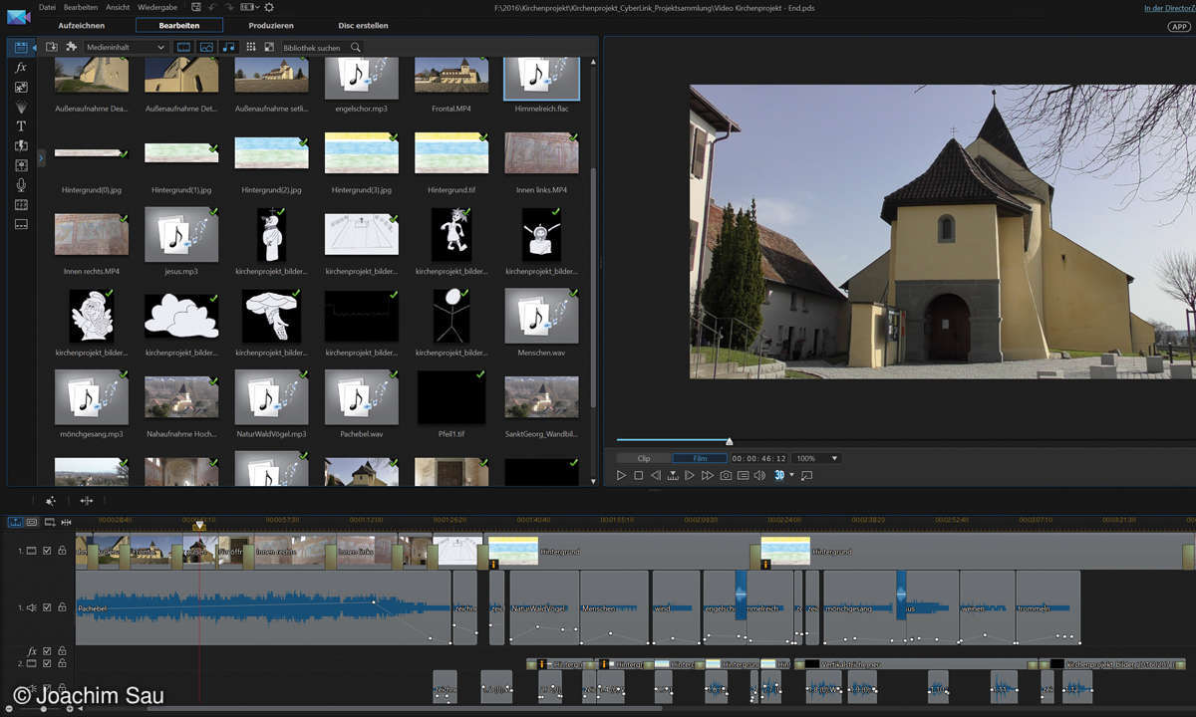Open the 3D options dropdown arrow
Screen dimensions: 1196x717
click(x=792, y=476)
